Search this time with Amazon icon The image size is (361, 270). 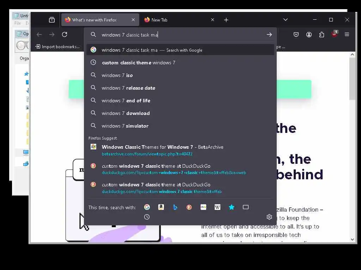(161, 207)
